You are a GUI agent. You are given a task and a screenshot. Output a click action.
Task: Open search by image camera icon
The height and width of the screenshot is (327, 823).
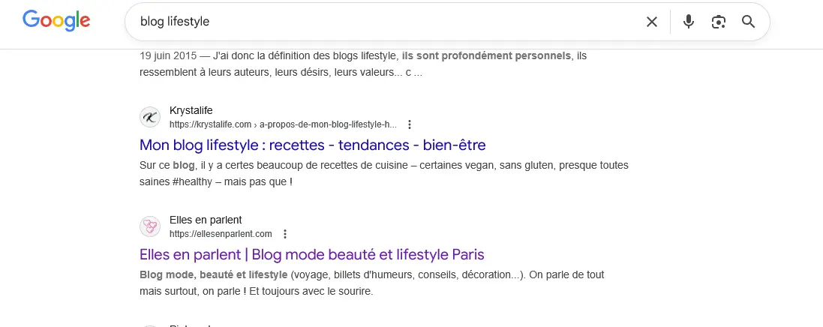tap(719, 22)
